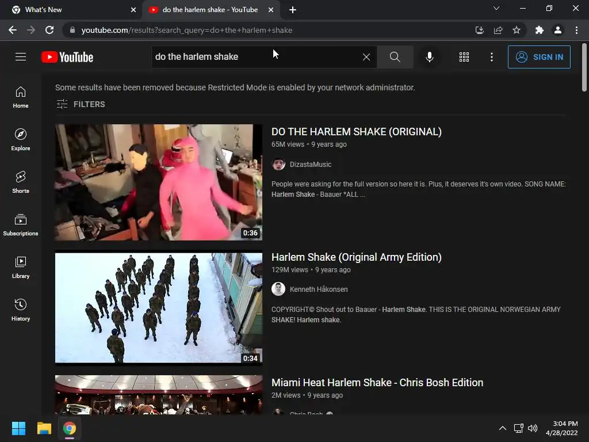Click title DO THE HARLEM SHAKE (ORIGINAL)
The height and width of the screenshot is (442, 589).
point(357,132)
